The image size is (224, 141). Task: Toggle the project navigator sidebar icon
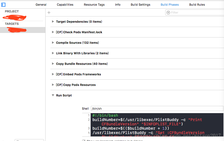pos(3,5)
